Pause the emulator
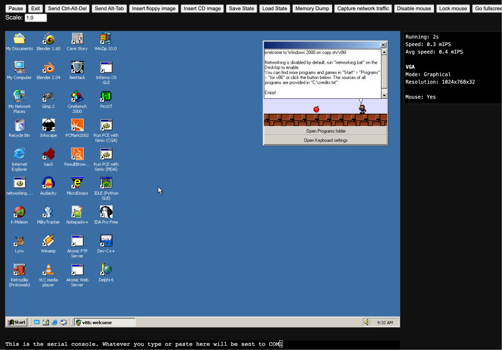502x350 pixels. click(16, 8)
